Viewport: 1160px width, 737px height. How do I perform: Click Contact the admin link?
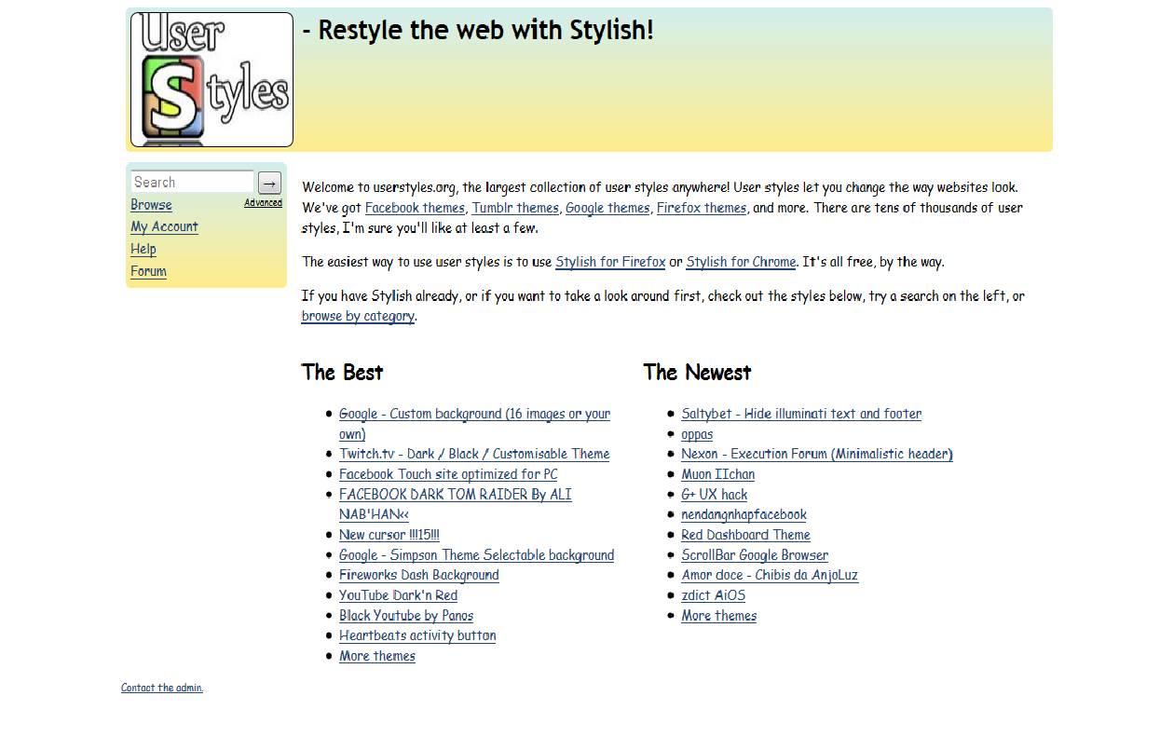(162, 688)
